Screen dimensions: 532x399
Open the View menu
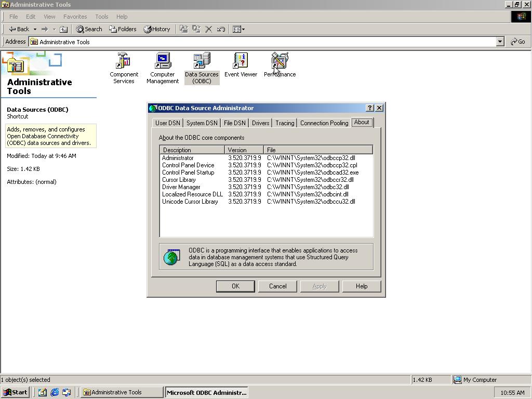(x=49, y=17)
